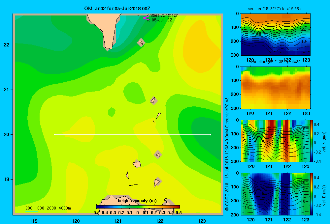Open the eastward velocity section panel
Screen dimensions: 330x224
[x=276, y=194]
